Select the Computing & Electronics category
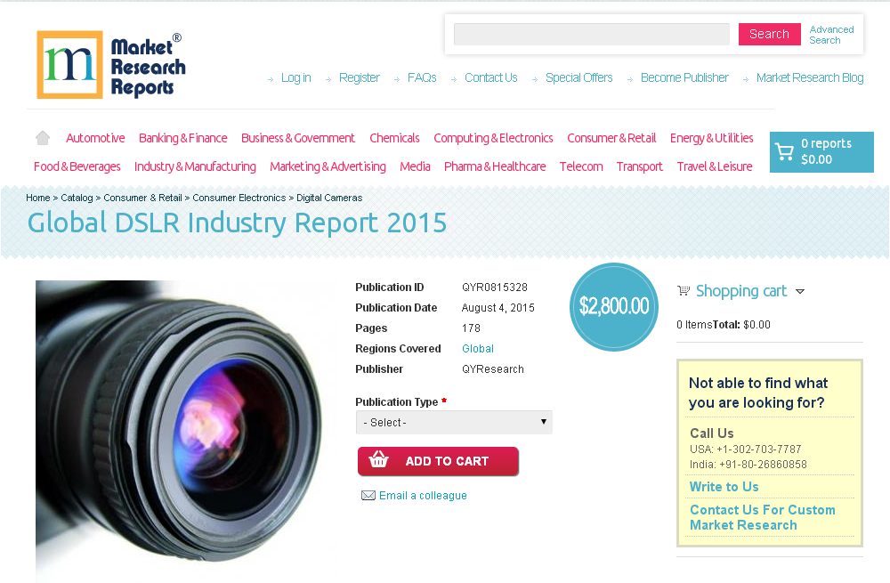The width and height of the screenshot is (890, 583). click(x=493, y=138)
